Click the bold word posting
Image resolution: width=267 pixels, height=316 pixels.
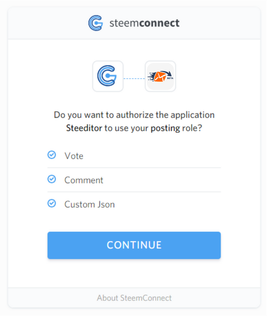[165, 128]
